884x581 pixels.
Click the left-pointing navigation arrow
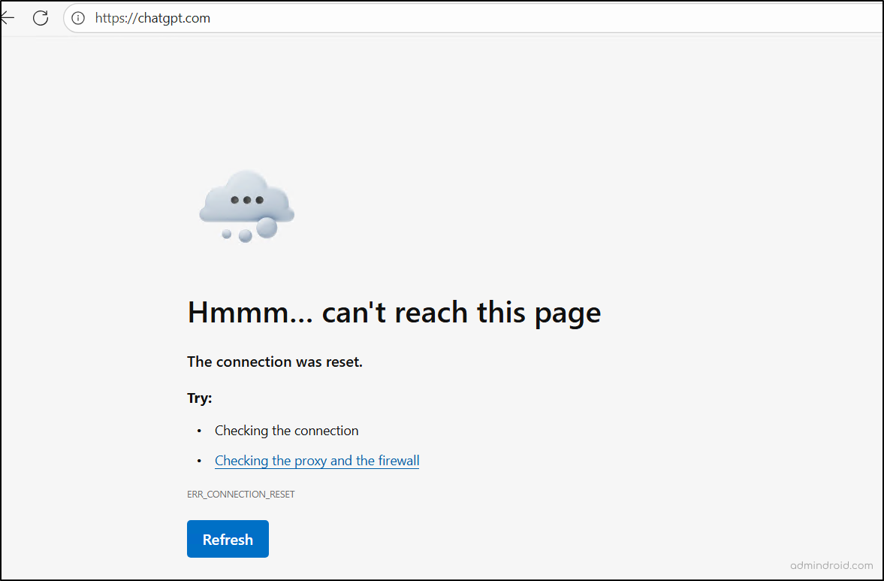click(x=8, y=17)
